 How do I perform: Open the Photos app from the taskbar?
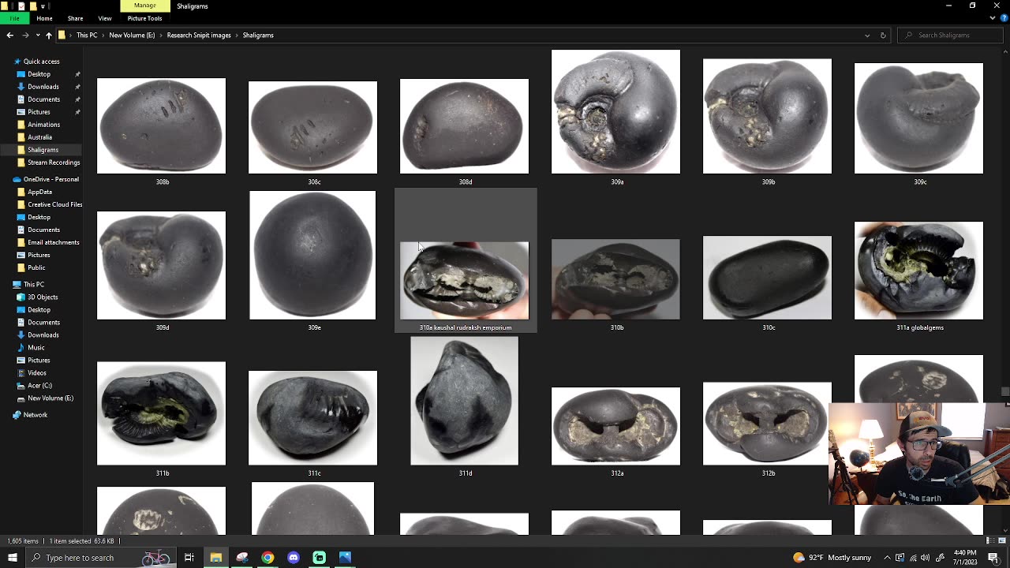click(345, 558)
